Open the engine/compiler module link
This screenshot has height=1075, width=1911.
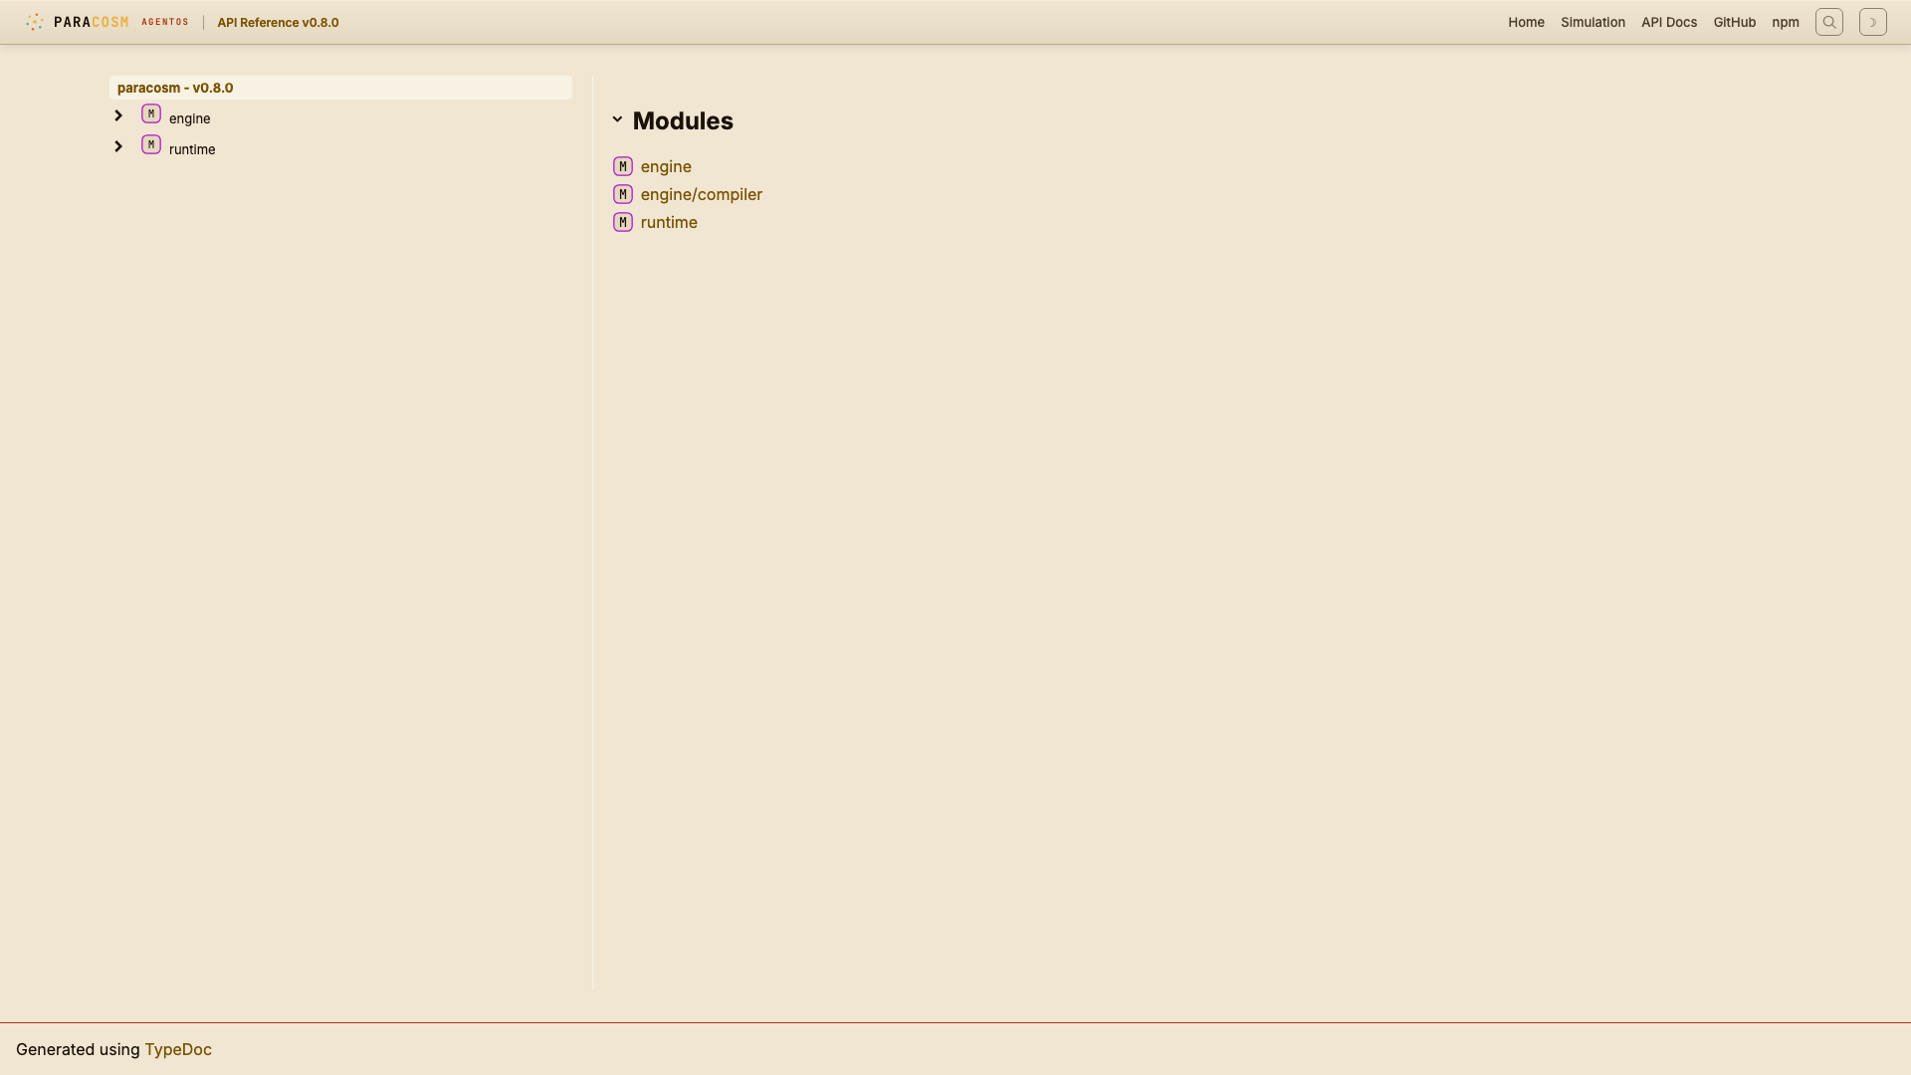tap(701, 194)
